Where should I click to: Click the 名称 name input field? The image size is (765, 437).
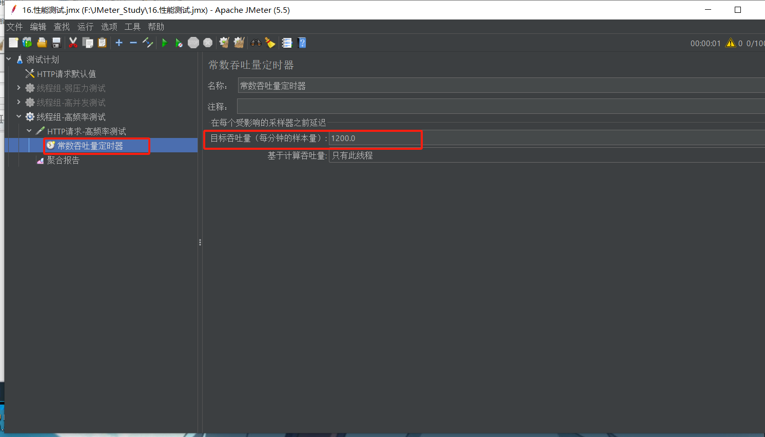(x=501, y=86)
